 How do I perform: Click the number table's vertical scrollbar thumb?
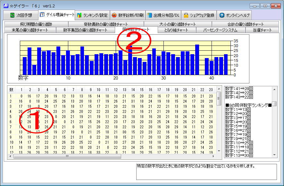coord(219,98)
